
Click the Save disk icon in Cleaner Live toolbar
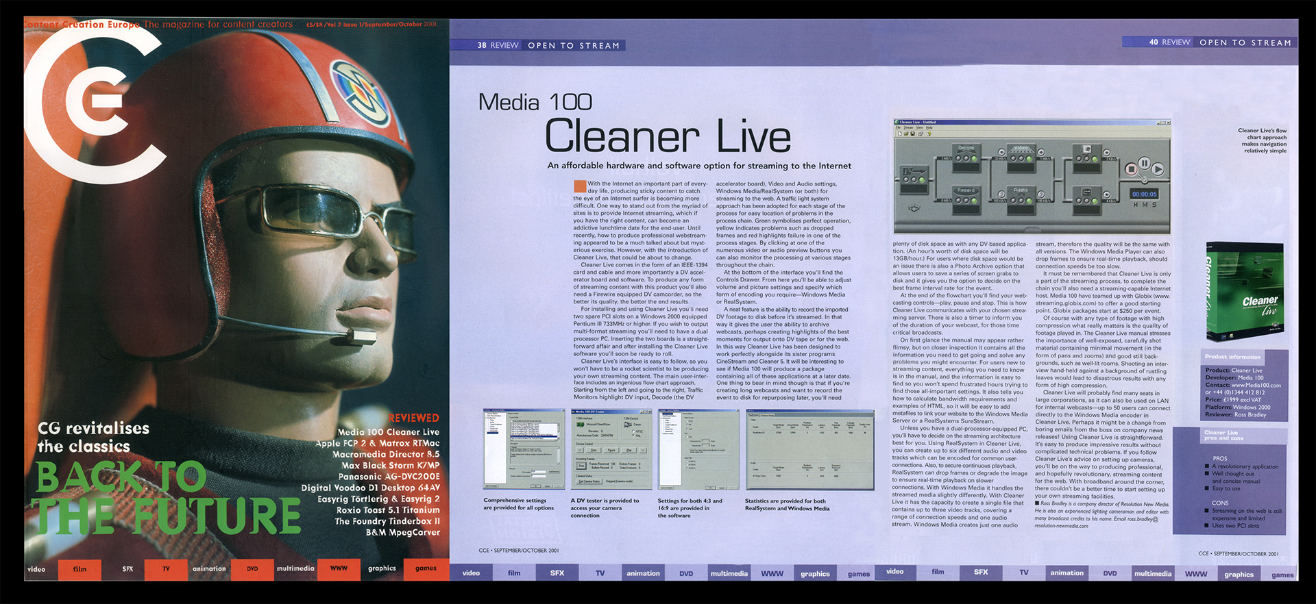pos(912,134)
